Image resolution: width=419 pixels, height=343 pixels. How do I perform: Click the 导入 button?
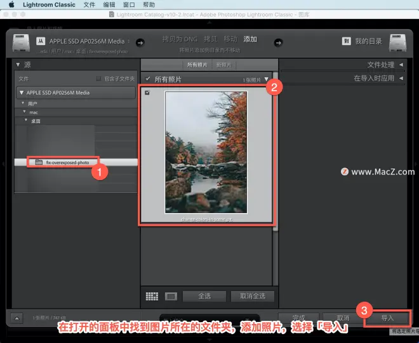(x=387, y=318)
